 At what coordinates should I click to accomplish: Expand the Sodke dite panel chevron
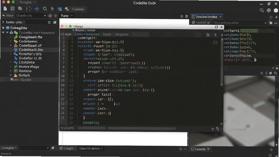click(x=3, y=22)
